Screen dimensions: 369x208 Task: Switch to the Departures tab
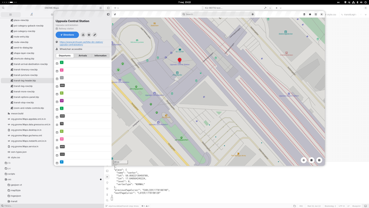point(65,55)
